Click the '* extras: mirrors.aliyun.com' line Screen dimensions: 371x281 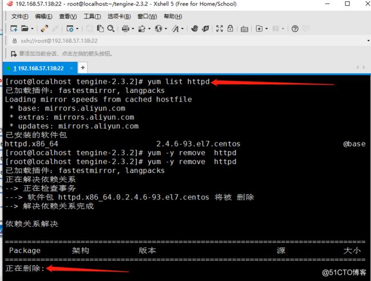pyautogui.click(x=72, y=117)
